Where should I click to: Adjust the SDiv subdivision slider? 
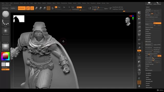pyautogui.click(x=149, y=13)
